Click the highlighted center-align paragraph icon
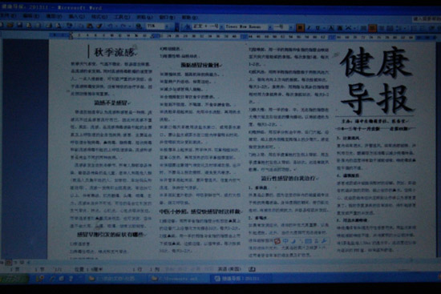 click(x=373, y=28)
